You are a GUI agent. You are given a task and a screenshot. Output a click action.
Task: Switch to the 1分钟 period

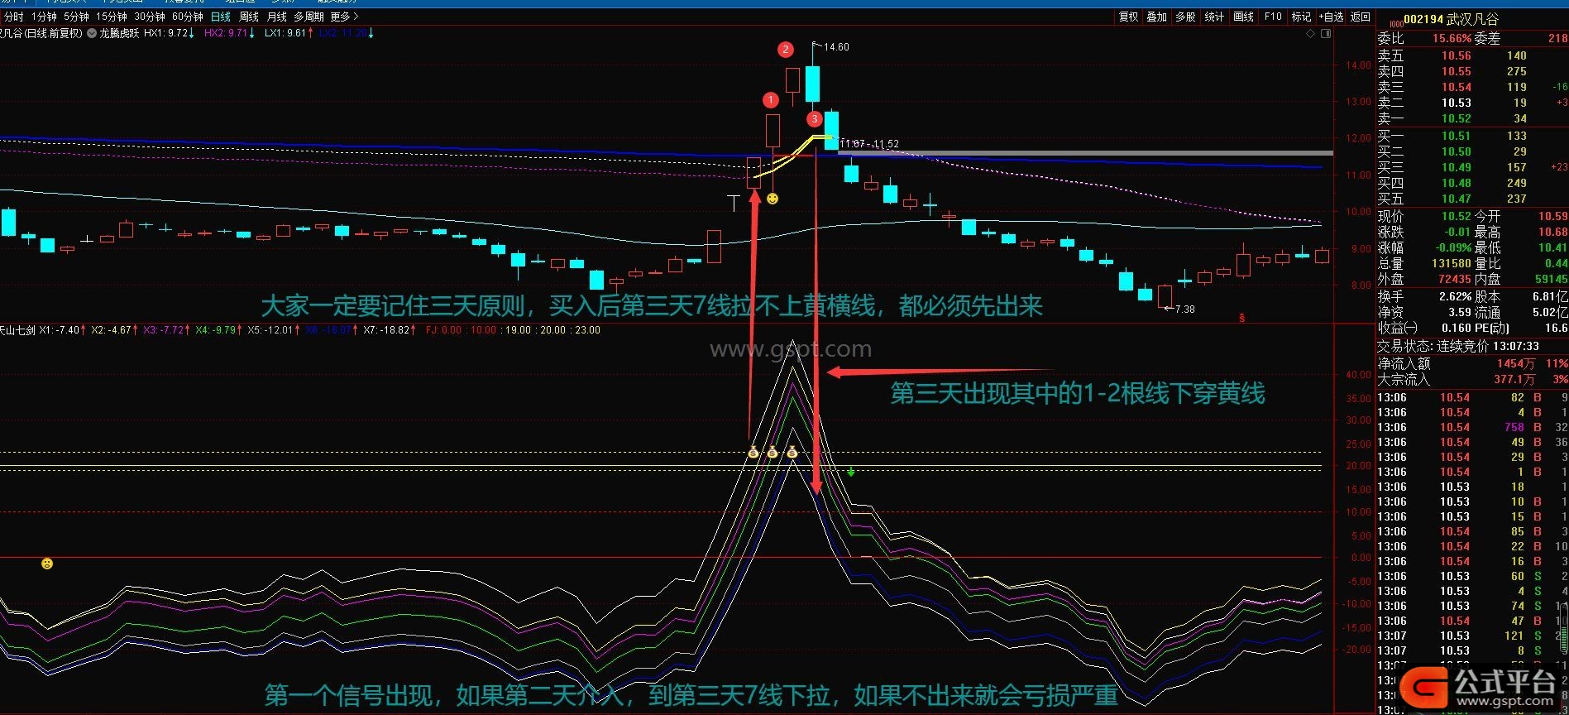[44, 17]
